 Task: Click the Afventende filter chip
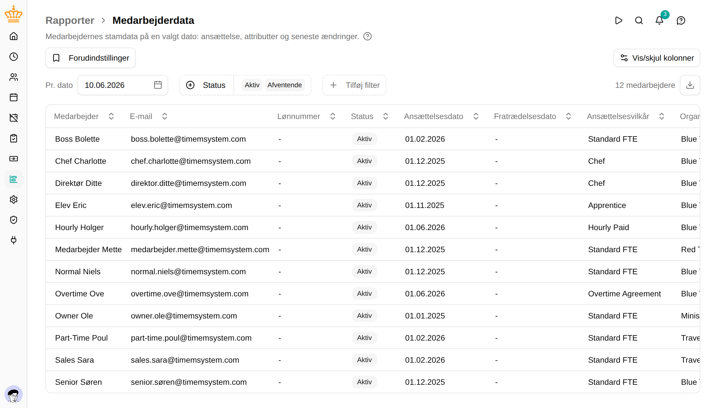[285, 85]
